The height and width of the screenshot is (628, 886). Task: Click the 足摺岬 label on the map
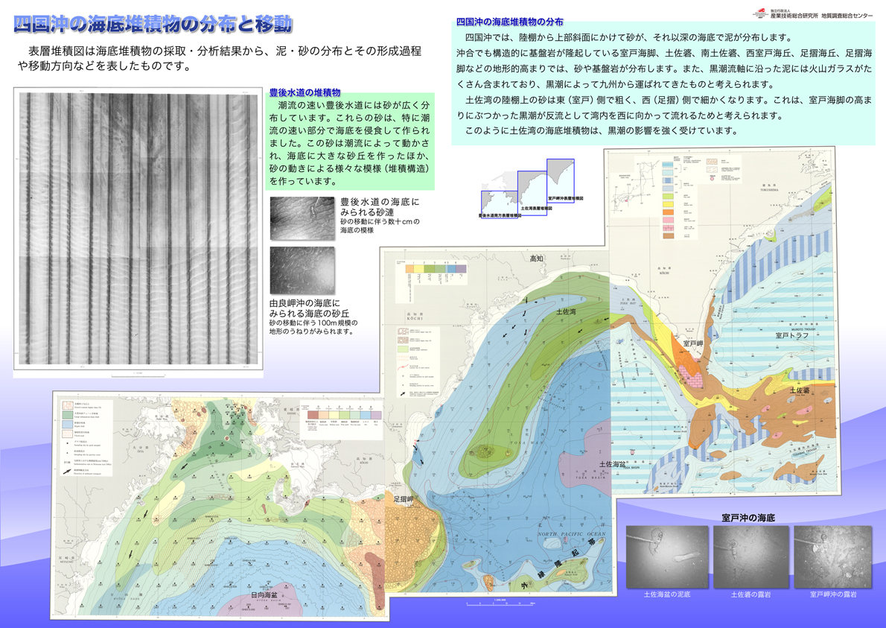tap(404, 499)
